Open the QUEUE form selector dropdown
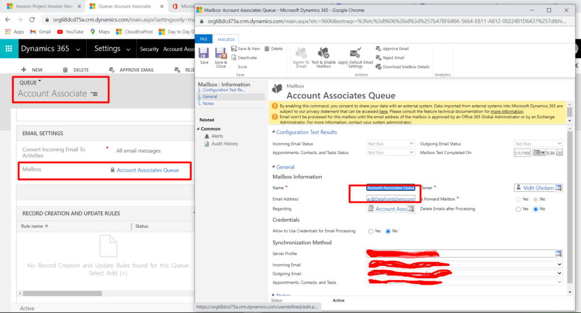This screenshot has height=313, width=581. point(31,82)
